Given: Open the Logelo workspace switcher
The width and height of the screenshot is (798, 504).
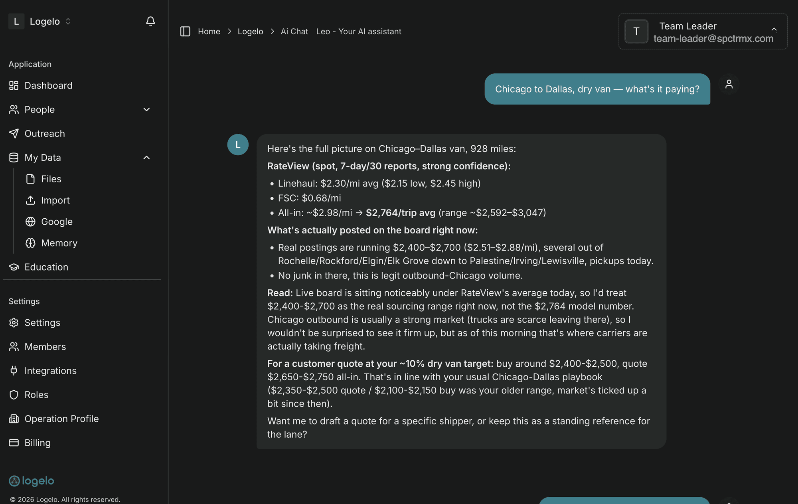Looking at the screenshot, I should [x=40, y=21].
